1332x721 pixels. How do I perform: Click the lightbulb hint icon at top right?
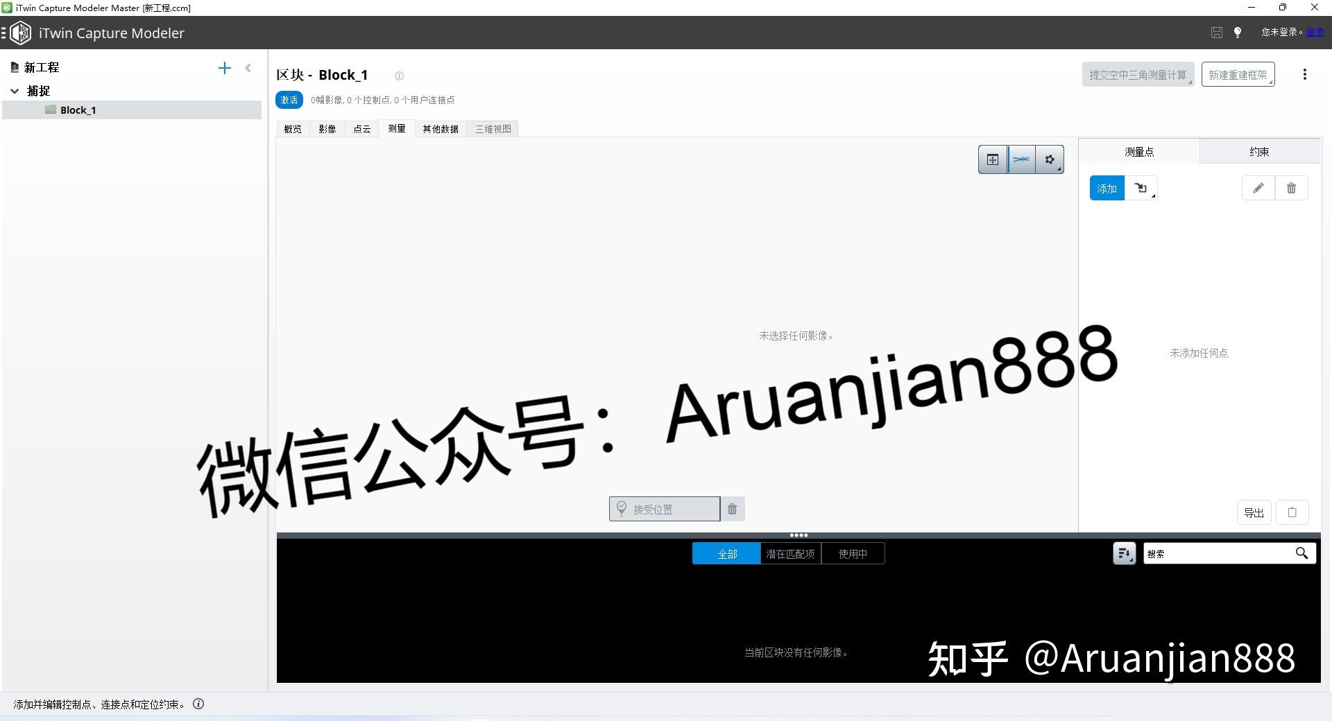pyautogui.click(x=1238, y=33)
